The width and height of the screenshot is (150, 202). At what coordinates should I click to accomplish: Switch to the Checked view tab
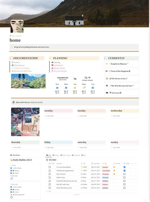click(x=76, y=155)
